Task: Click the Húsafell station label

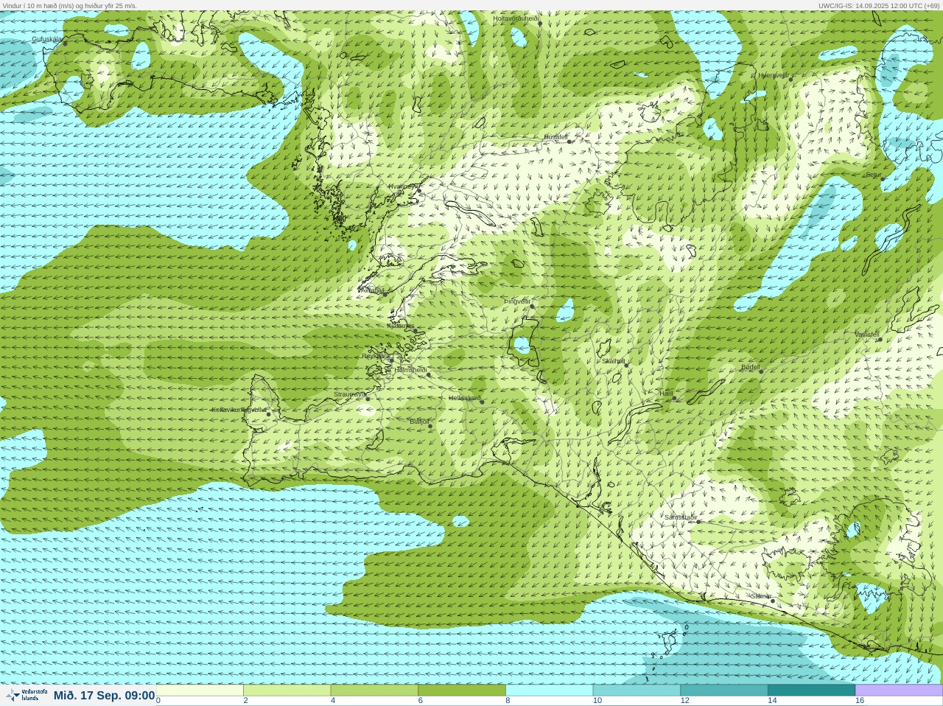Action: (x=556, y=137)
